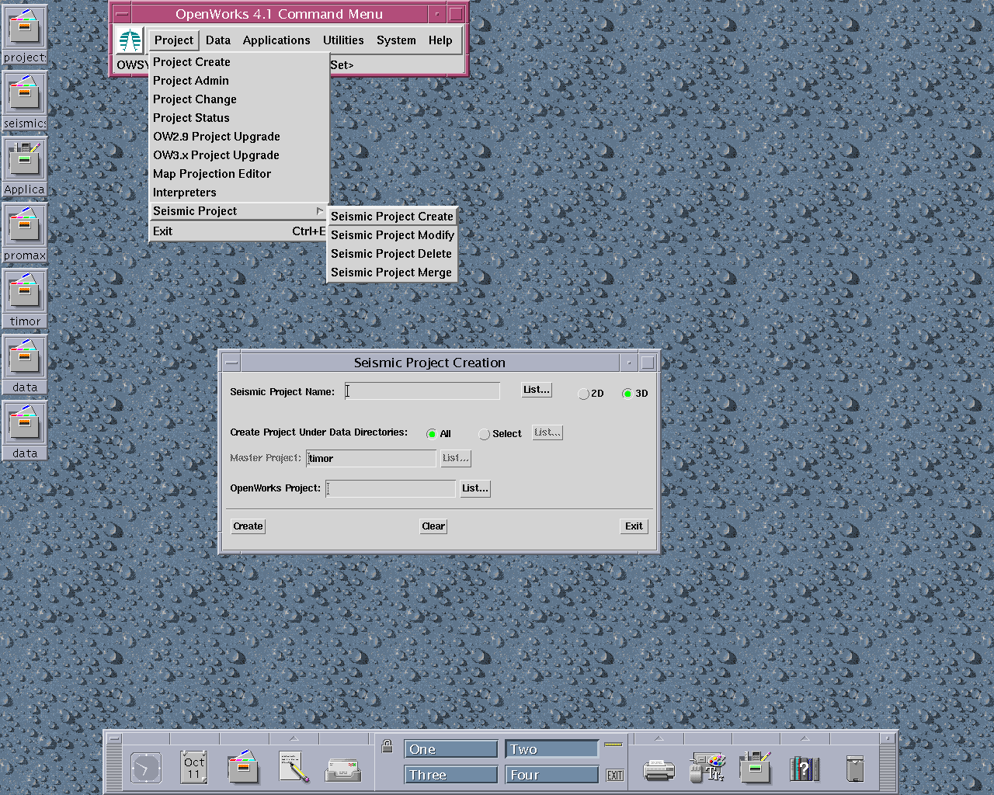Open subpanel arrow above Printer icon
The image size is (994, 795).
point(659,738)
